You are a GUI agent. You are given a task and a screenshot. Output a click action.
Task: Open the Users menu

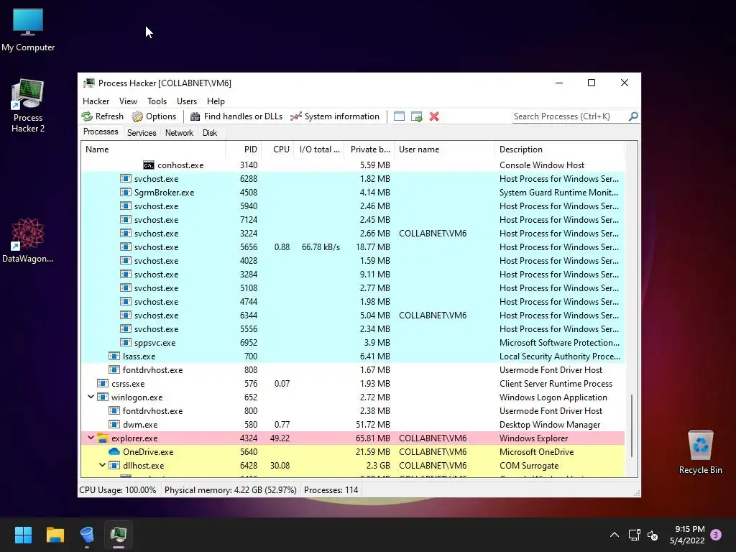[x=187, y=101]
